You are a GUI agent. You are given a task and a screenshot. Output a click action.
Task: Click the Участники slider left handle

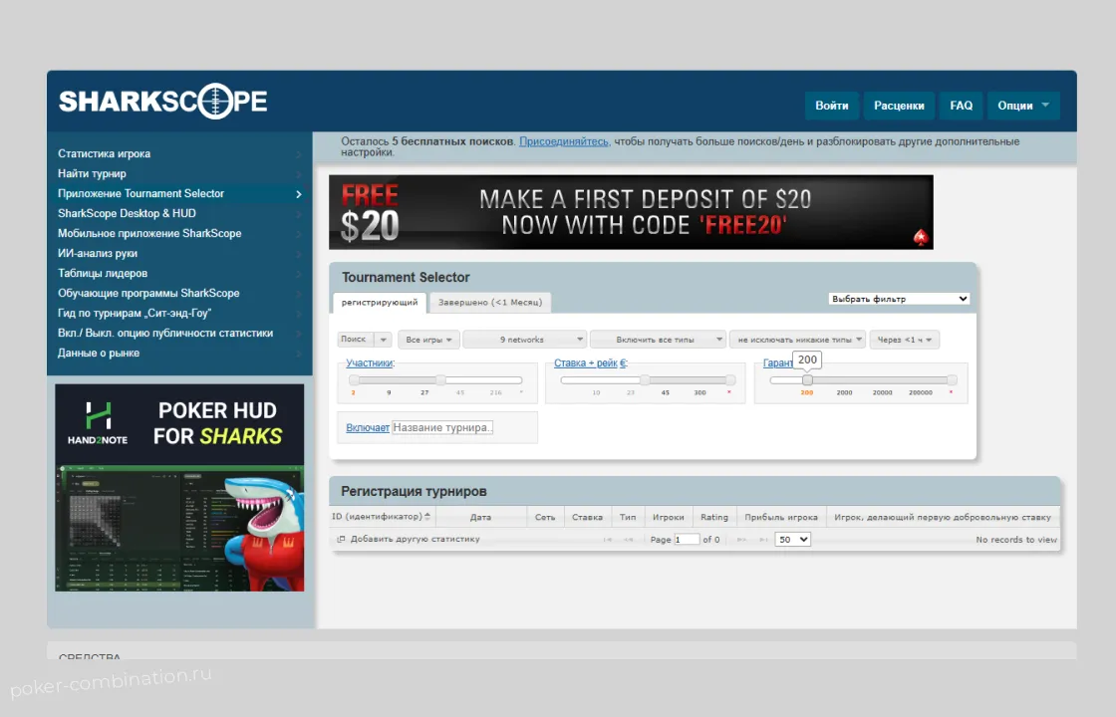pos(354,379)
